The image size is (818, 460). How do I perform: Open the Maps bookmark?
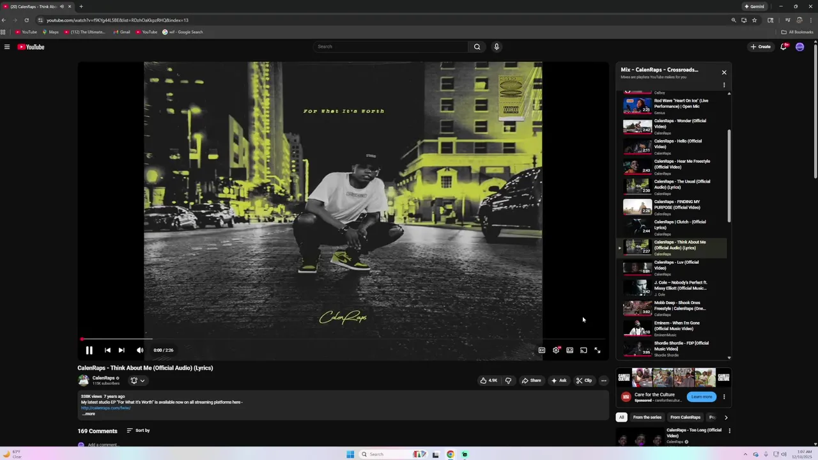pos(50,32)
